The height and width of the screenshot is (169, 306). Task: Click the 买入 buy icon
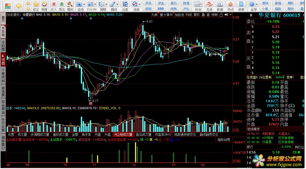[54, 4]
